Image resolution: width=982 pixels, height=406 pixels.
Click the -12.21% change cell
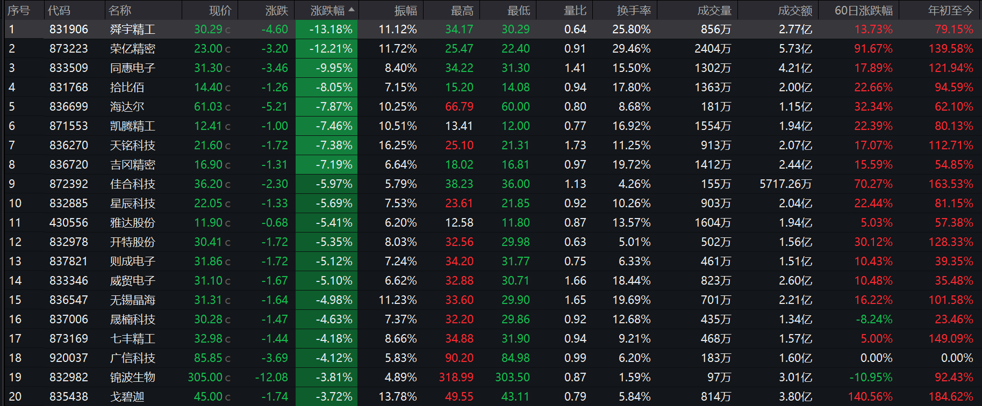(x=326, y=49)
